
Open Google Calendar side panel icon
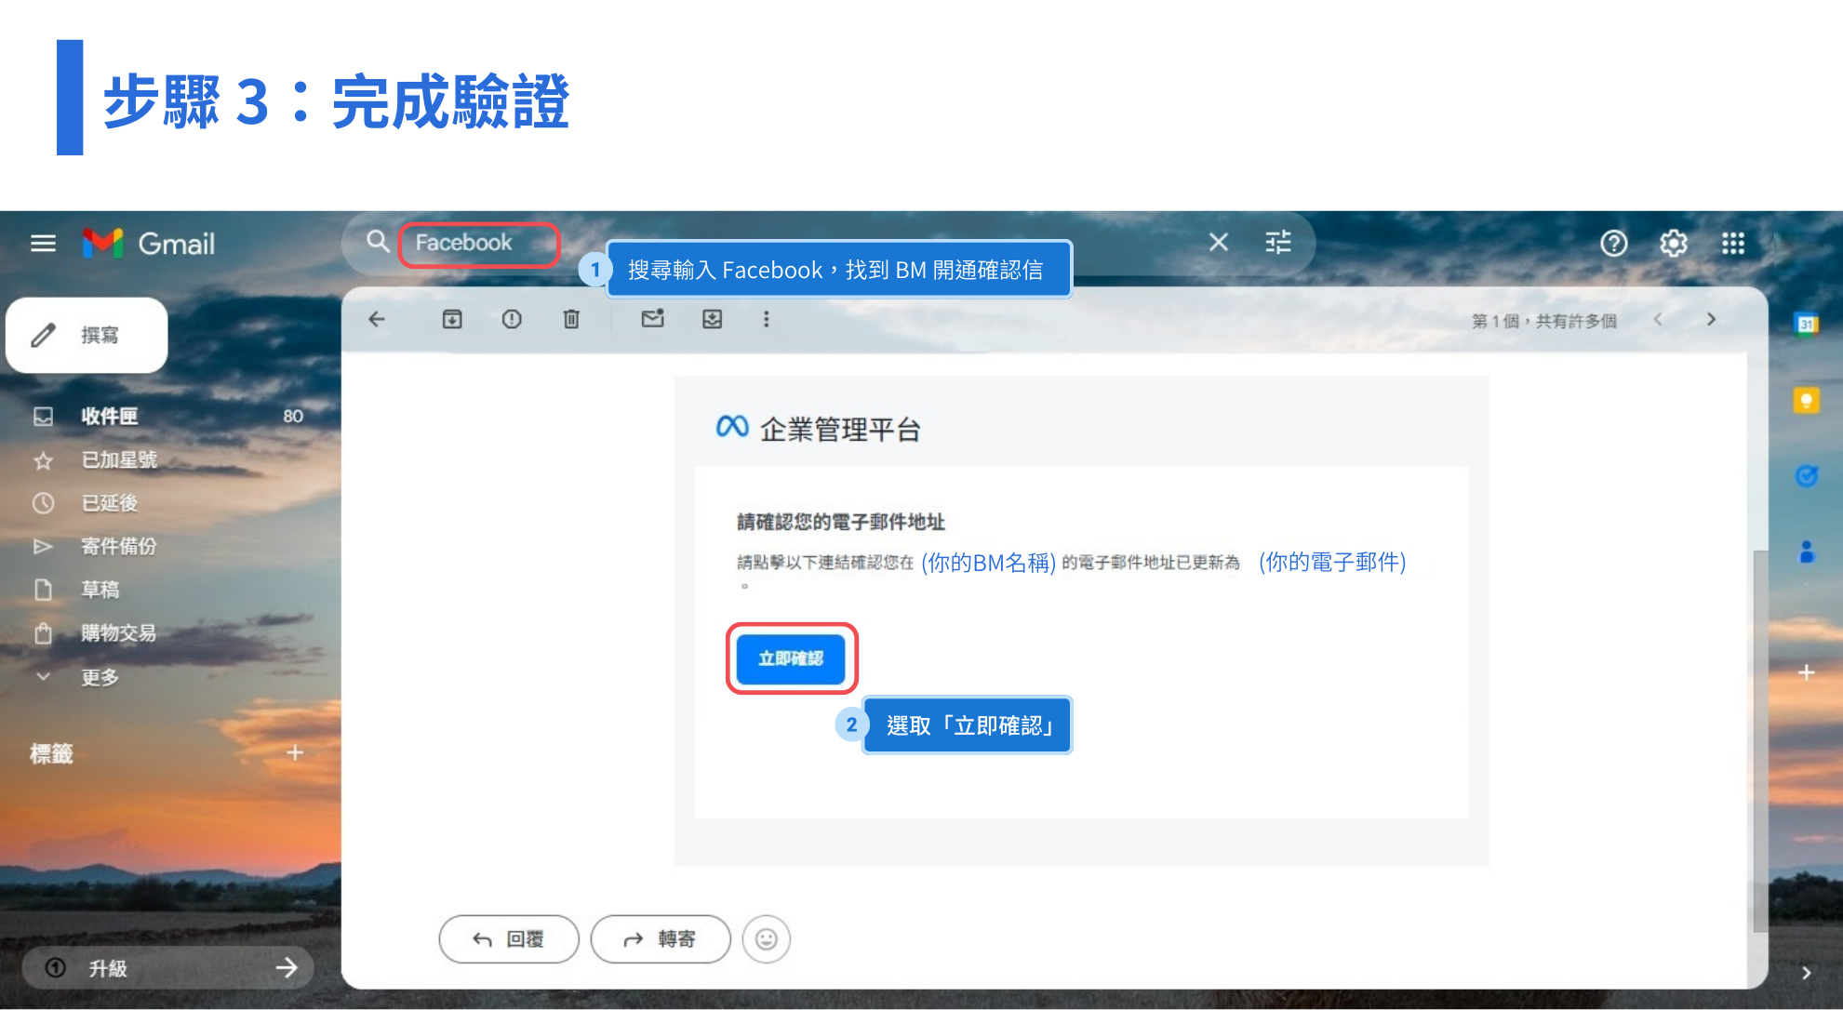[x=1806, y=324]
